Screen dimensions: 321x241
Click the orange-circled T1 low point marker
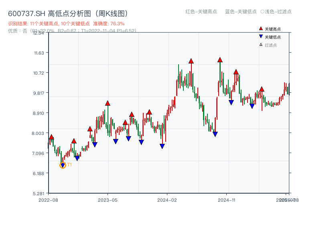click(63, 165)
